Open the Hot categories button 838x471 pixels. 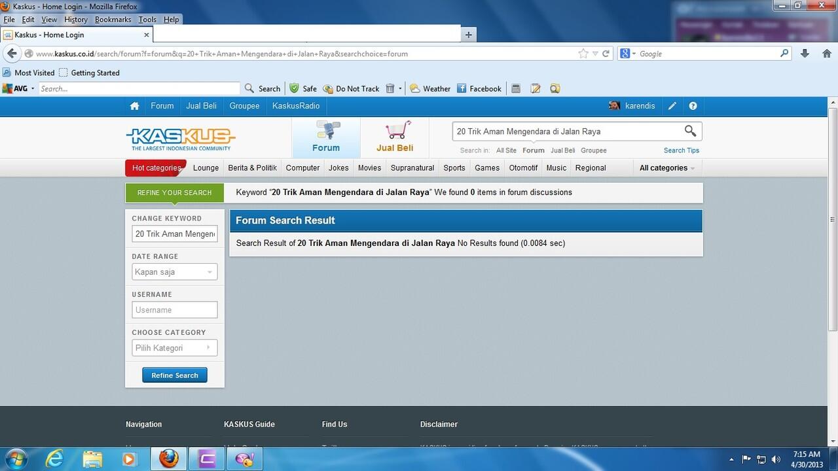pos(156,168)
